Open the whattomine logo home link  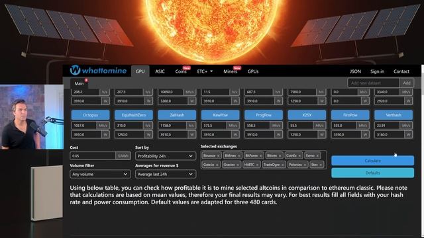tap(98, 71)
